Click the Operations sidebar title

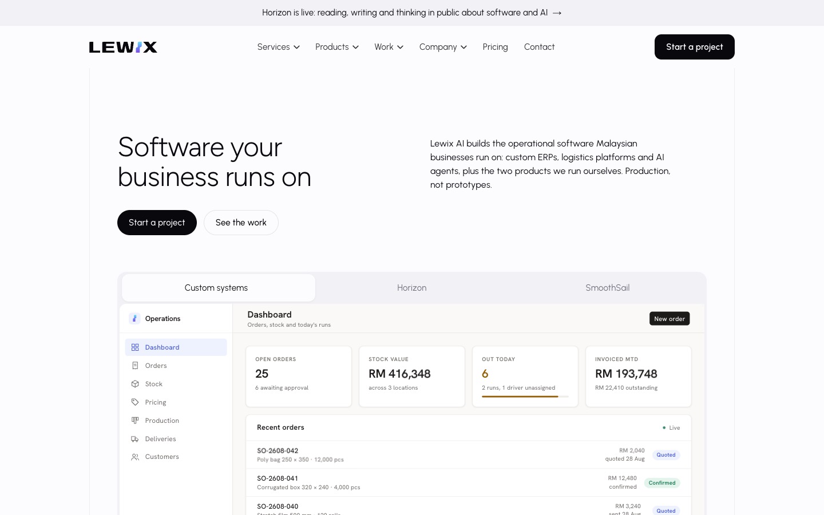(x=163, y=319)
